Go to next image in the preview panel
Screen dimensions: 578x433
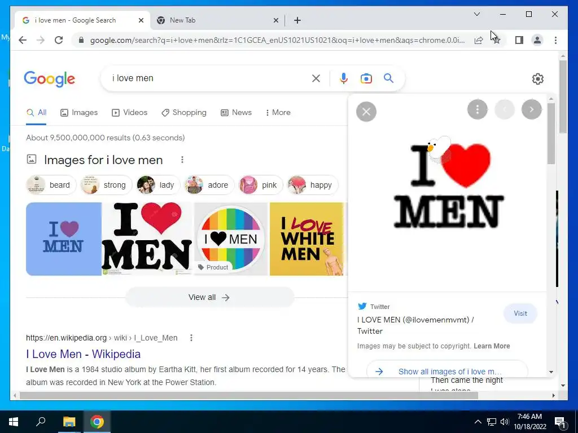pyautogui.click(x=532, y=109)
